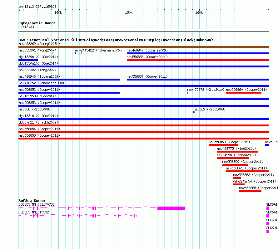Viewport: 278px width, 249px height.
Task: Select the nsv556860 (Cooper2011) red bar
Action: tap(244, 93)
